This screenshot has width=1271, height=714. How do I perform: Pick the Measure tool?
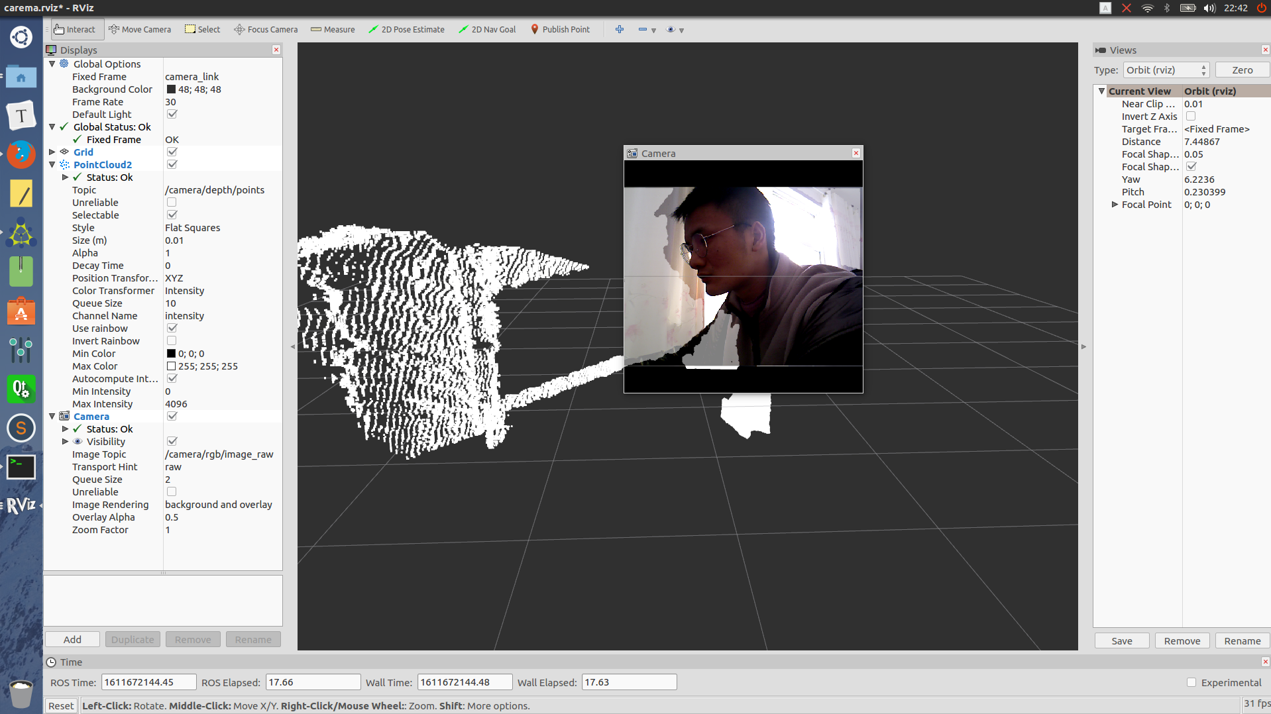click(333, 29)
